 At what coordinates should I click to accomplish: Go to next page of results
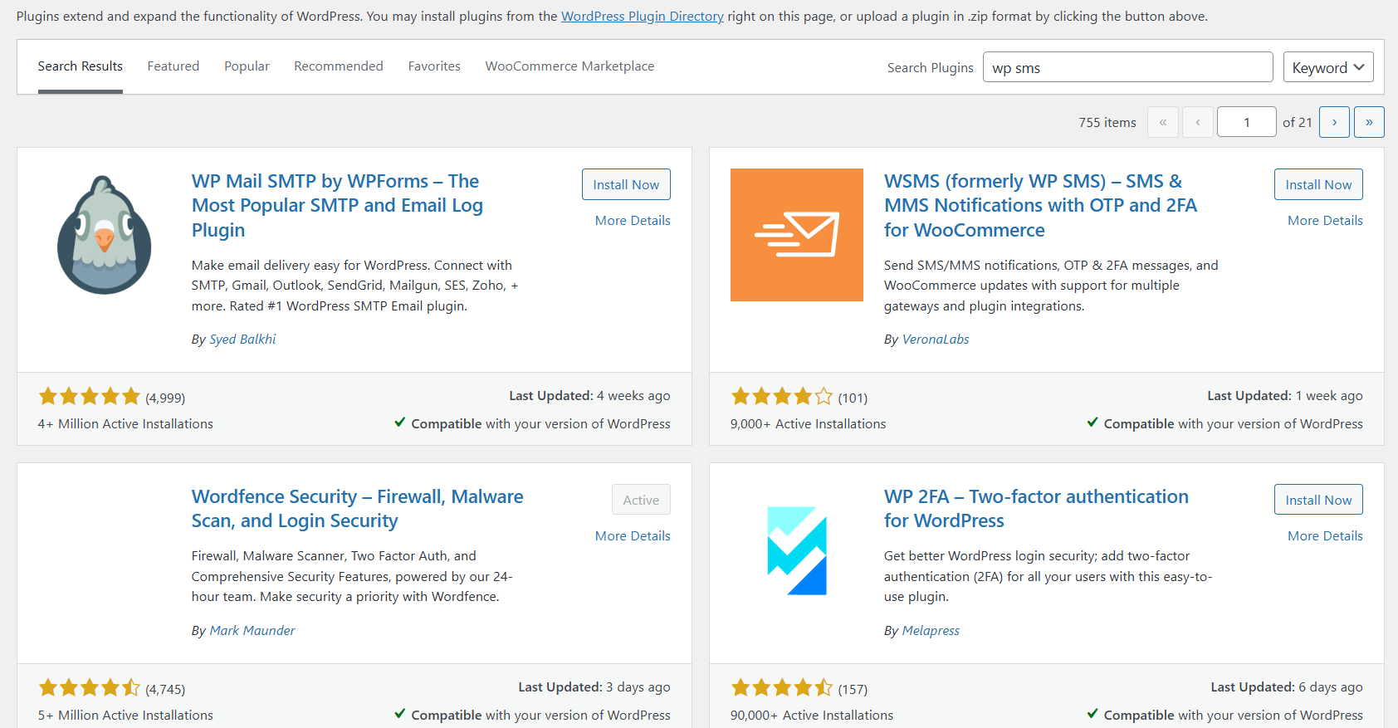click(x=1334, y=122)
